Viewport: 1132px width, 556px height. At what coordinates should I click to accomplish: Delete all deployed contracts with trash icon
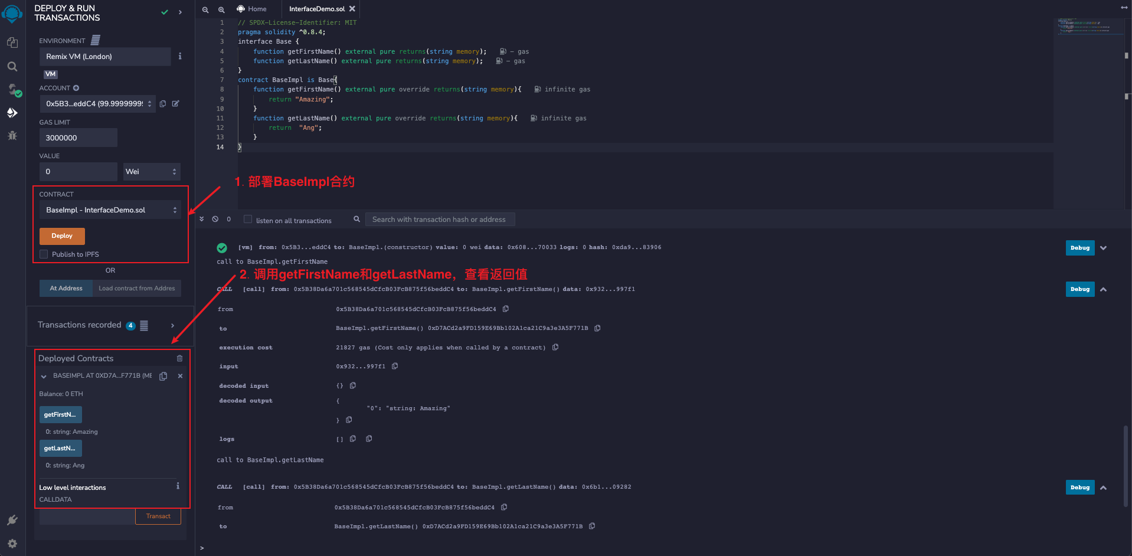[x=179, y=358]
